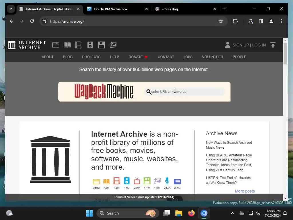View site information icon in address bar
The width and height of the screenshot is (293, 220).
coord(44,21)
